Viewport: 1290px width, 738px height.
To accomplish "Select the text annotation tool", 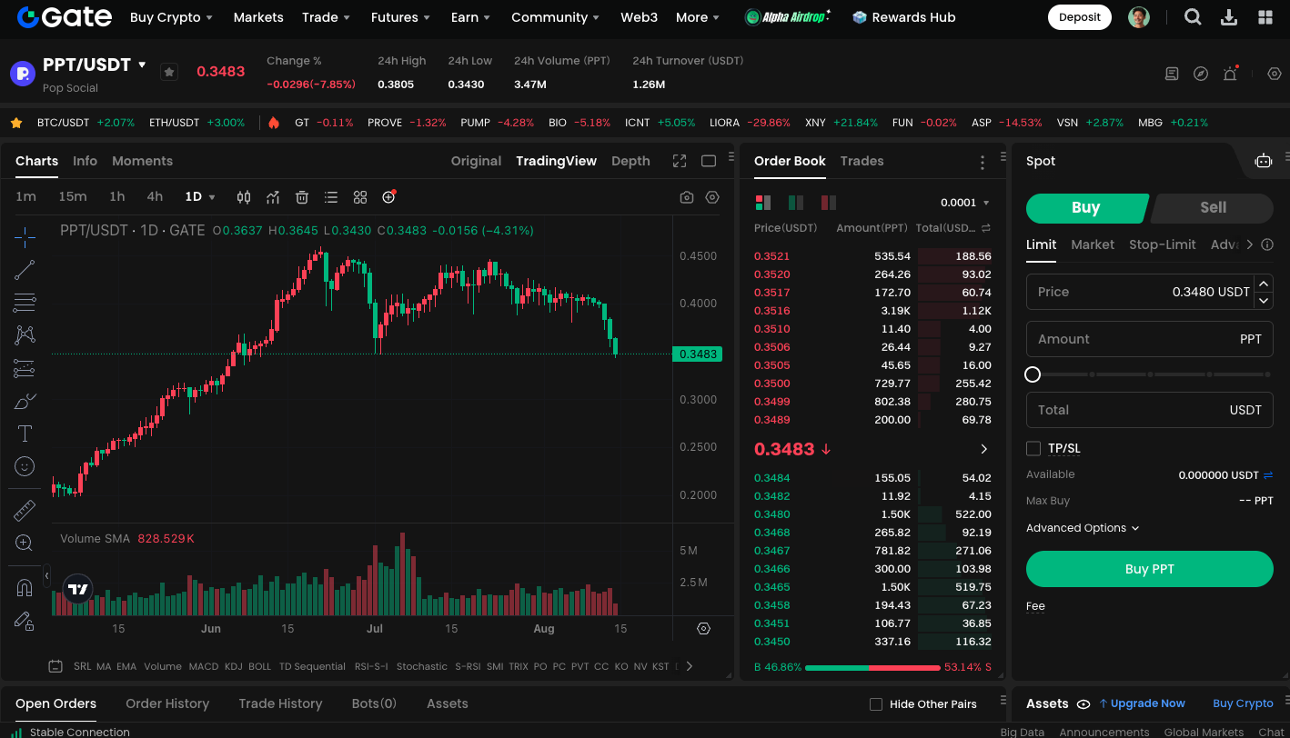I will coord(25,434).
